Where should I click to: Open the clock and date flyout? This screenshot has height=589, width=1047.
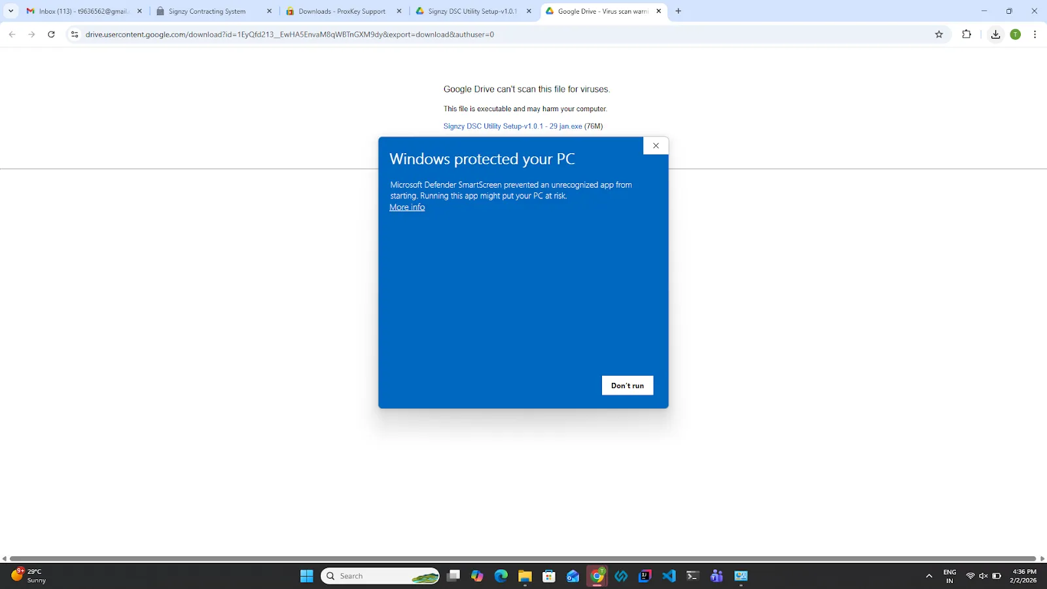point(1023,576)
